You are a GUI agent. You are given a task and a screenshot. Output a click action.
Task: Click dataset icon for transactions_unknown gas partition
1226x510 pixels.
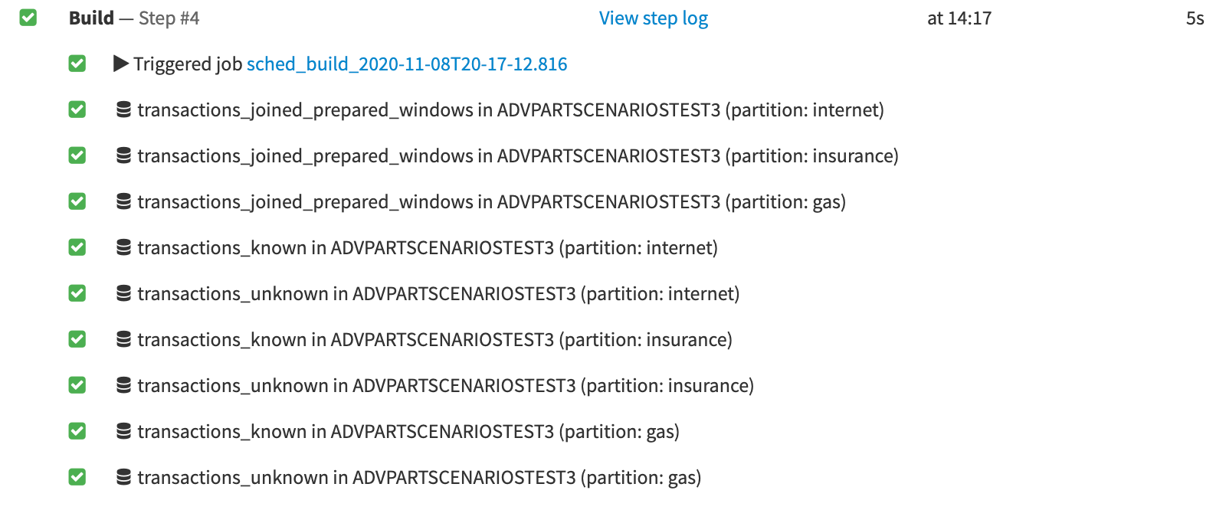pyautogui.click(x=123, y=477)
